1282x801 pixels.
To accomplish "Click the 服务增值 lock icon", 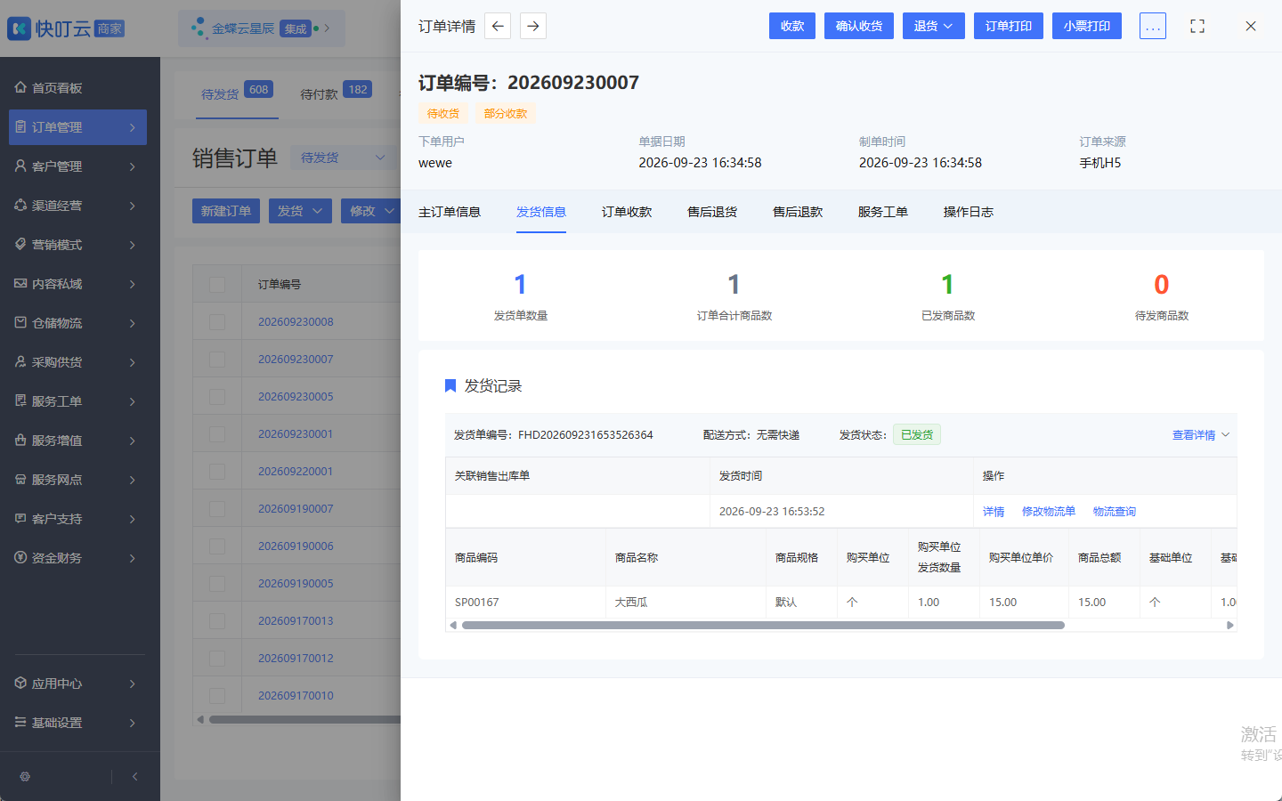I will point(20,440).
